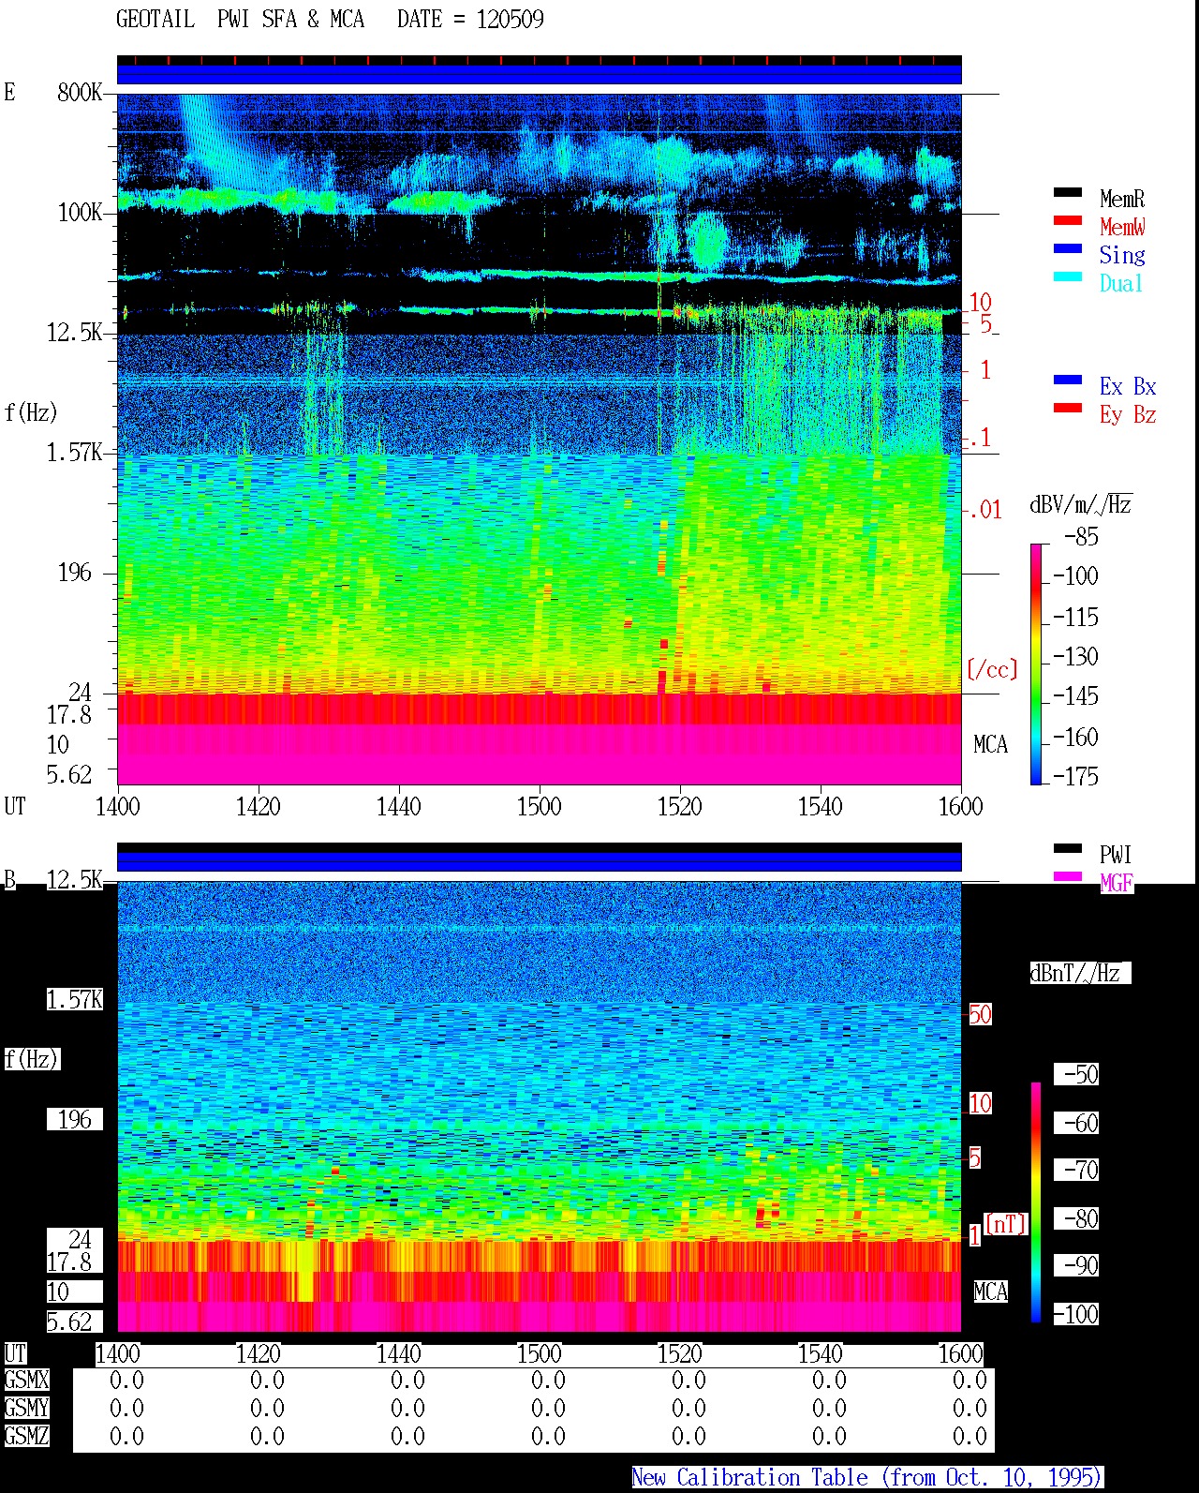Image resolution: width=1199 pixels, height=1493 pixels.
Task: Click the dBnT/√Hz magnetic field color bar
Action: pyautogui.click(x=1036, y=1202)
